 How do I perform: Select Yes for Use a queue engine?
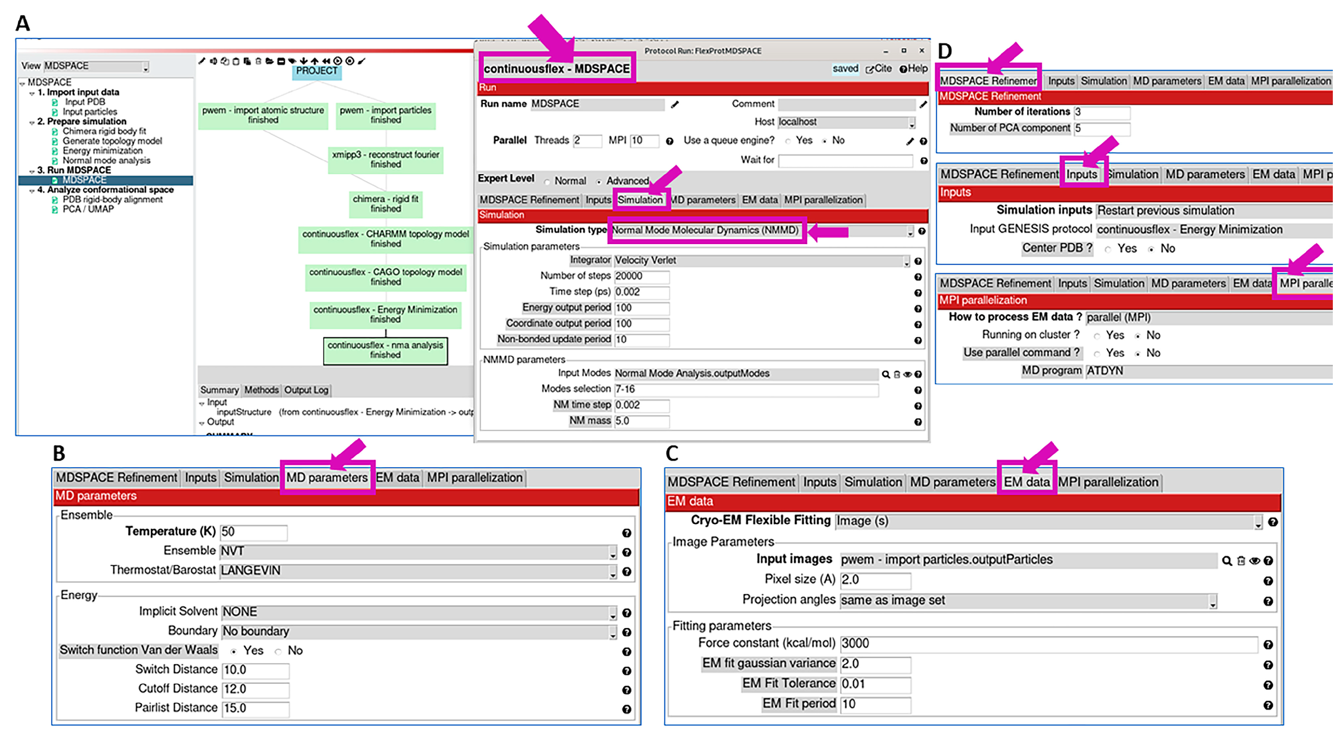[788, 141]
